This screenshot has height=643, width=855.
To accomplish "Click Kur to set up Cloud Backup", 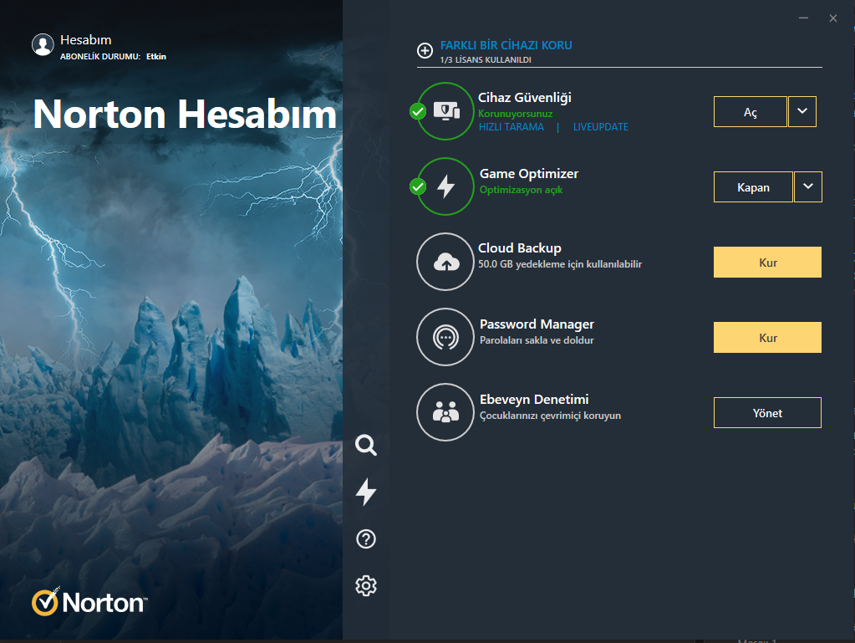I will click(x=768, y=263).
